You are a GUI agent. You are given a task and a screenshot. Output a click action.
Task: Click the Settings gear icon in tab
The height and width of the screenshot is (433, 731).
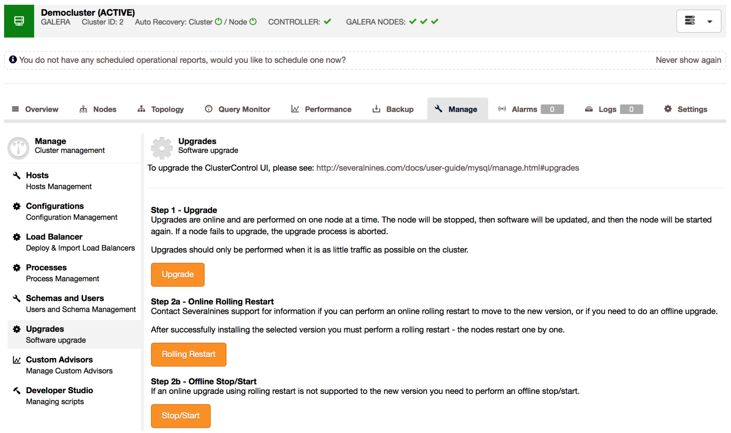tap(668, 109)
